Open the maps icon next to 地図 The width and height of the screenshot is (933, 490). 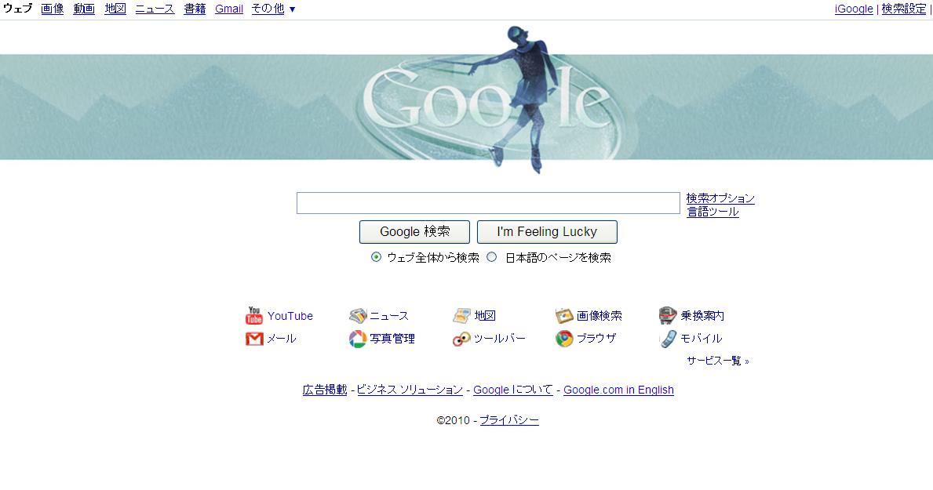tap(461, 315)
